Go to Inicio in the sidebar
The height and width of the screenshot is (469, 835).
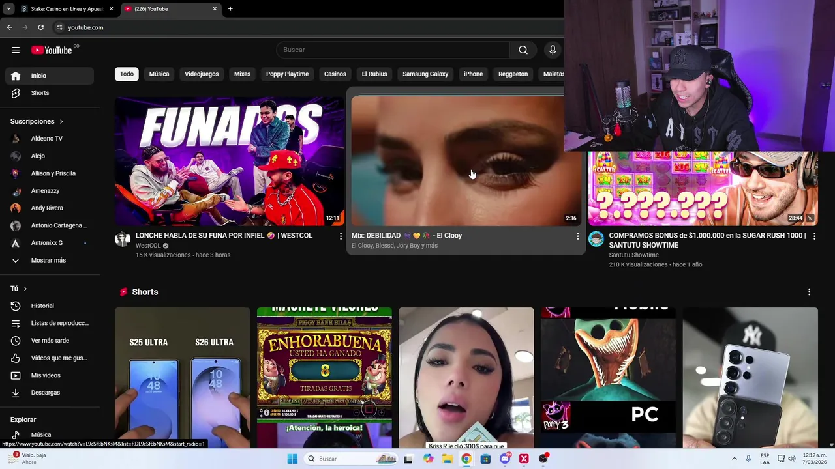(50, 76)
